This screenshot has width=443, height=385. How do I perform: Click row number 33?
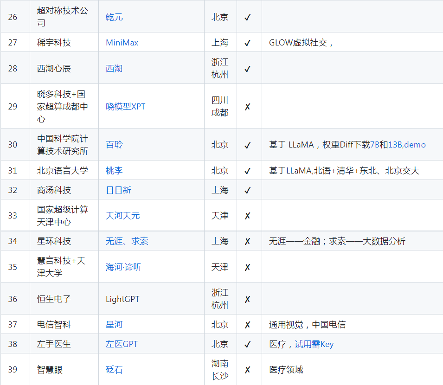click(13, 216)
